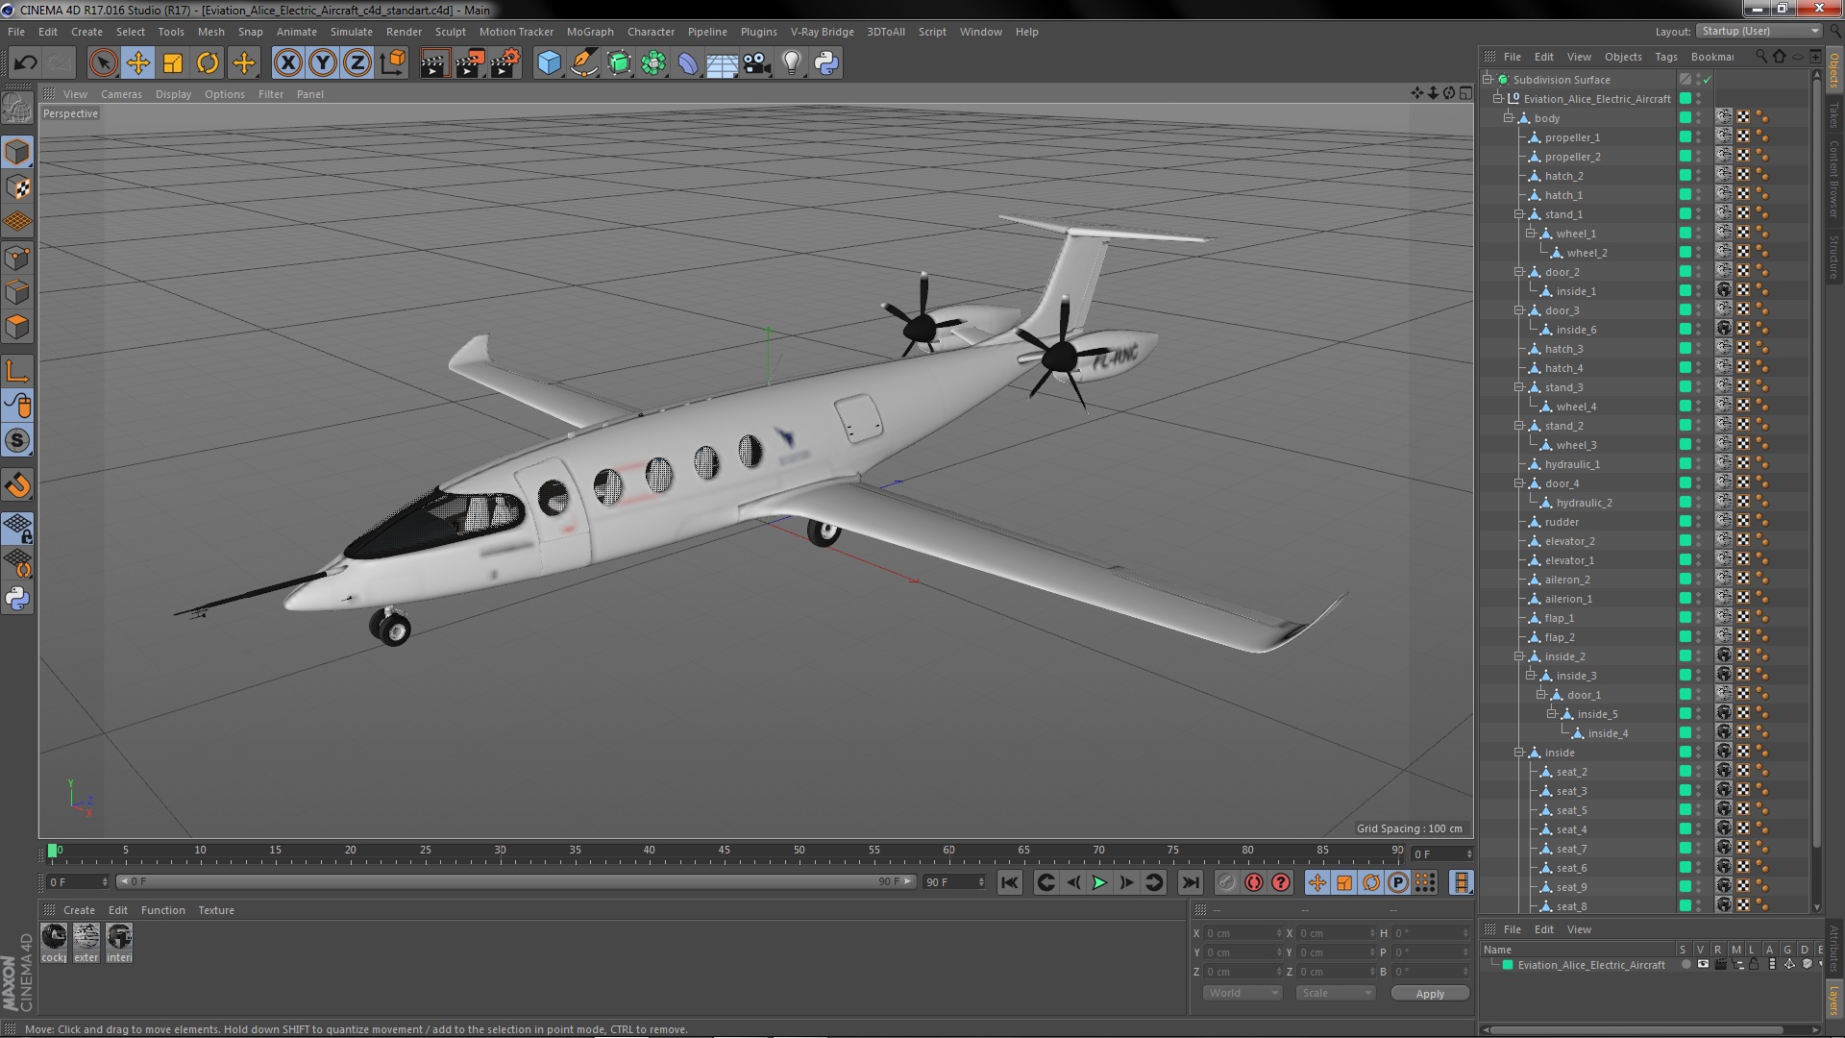The width and height of the screenshot is (1845, 1038).
Task: Open Material Manager Create menu
Action: pos(79,910)
